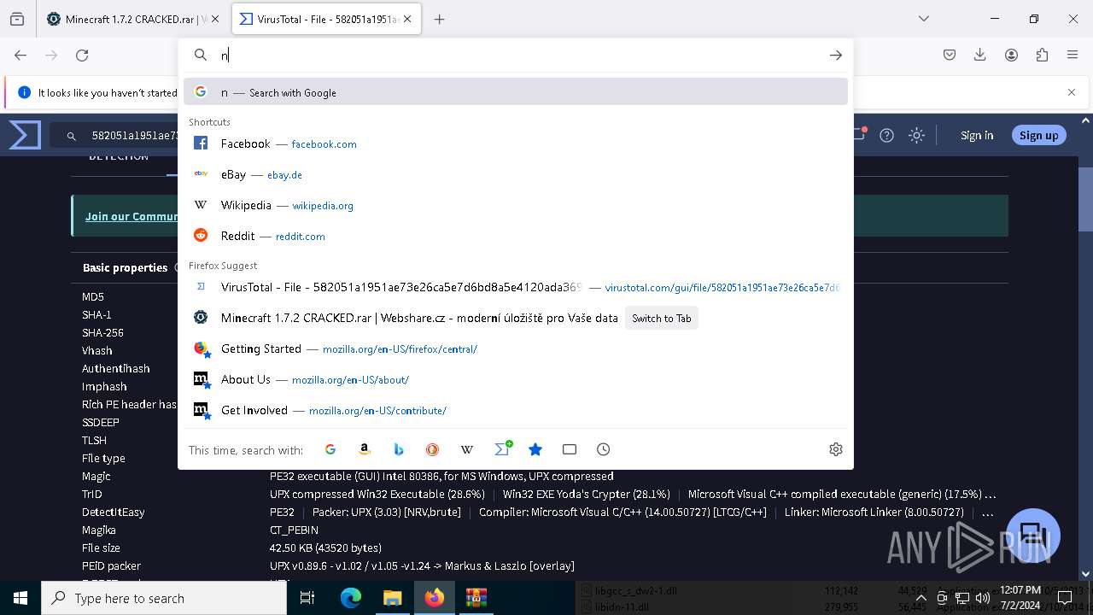
Task: Go arrow in address bar
Action: click(836, 55)
